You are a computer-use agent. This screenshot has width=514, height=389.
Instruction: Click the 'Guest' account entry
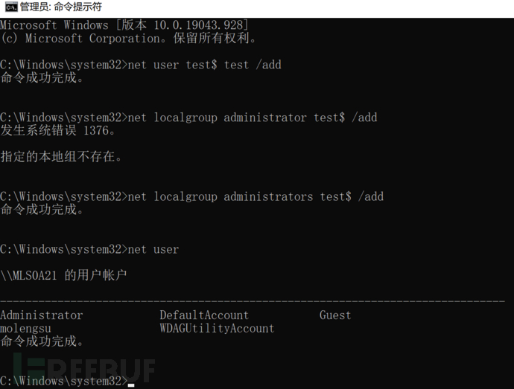click(x=335, y=315)
